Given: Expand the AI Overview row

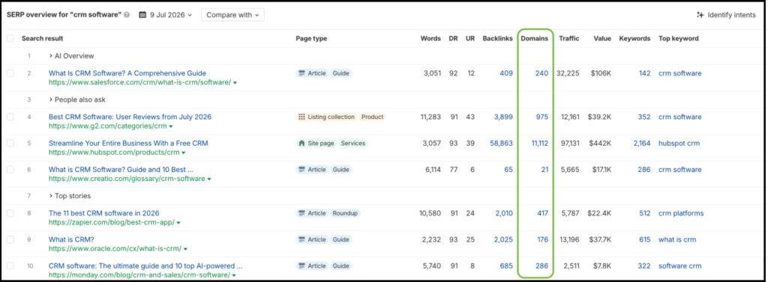Looking at the screenshot, I should point(71,55).
